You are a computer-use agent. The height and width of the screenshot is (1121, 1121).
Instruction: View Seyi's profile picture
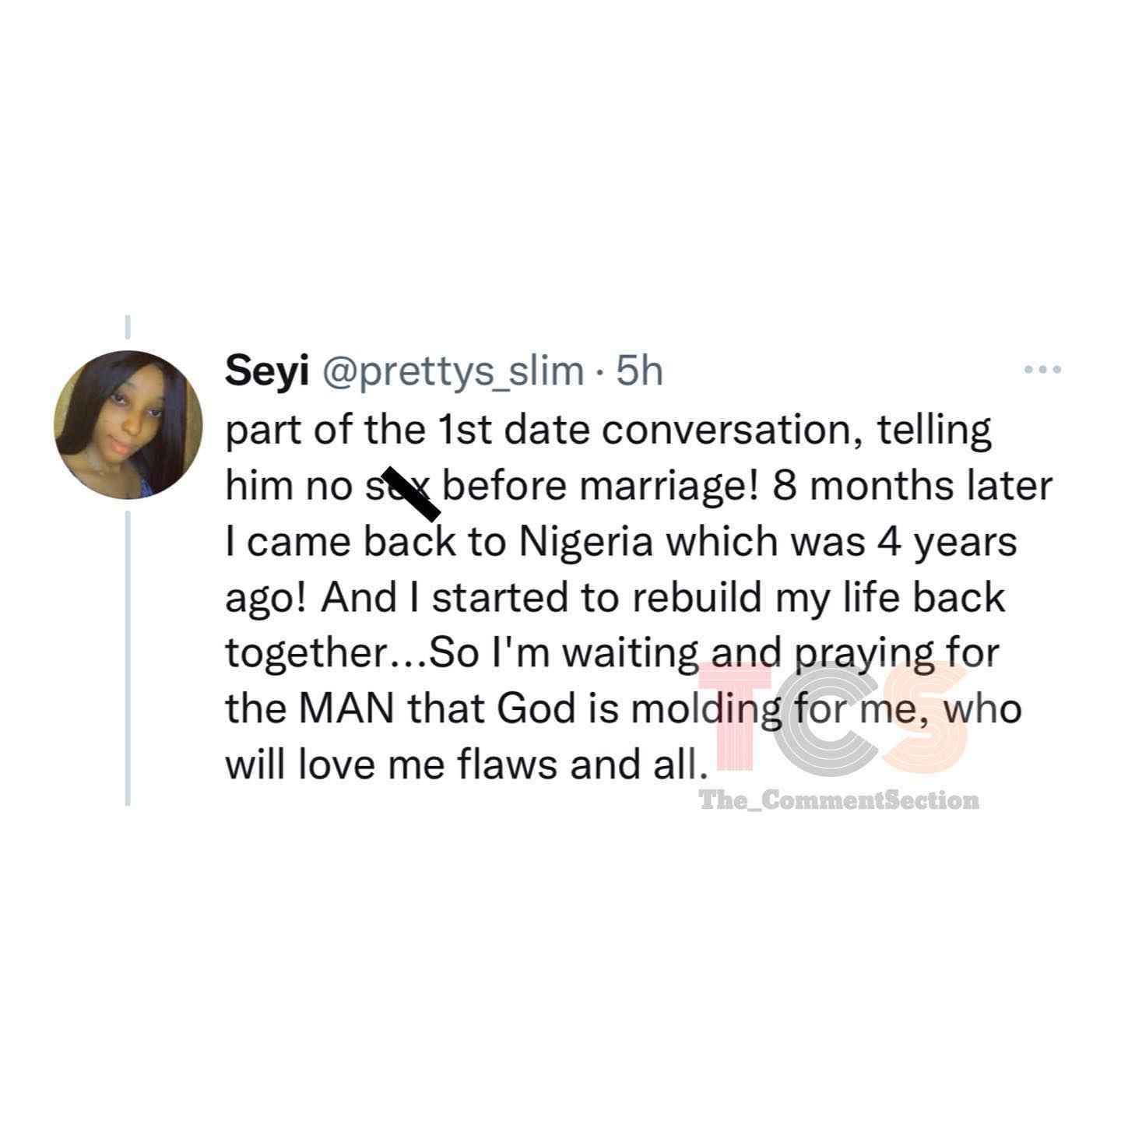(x=128, y=424)
